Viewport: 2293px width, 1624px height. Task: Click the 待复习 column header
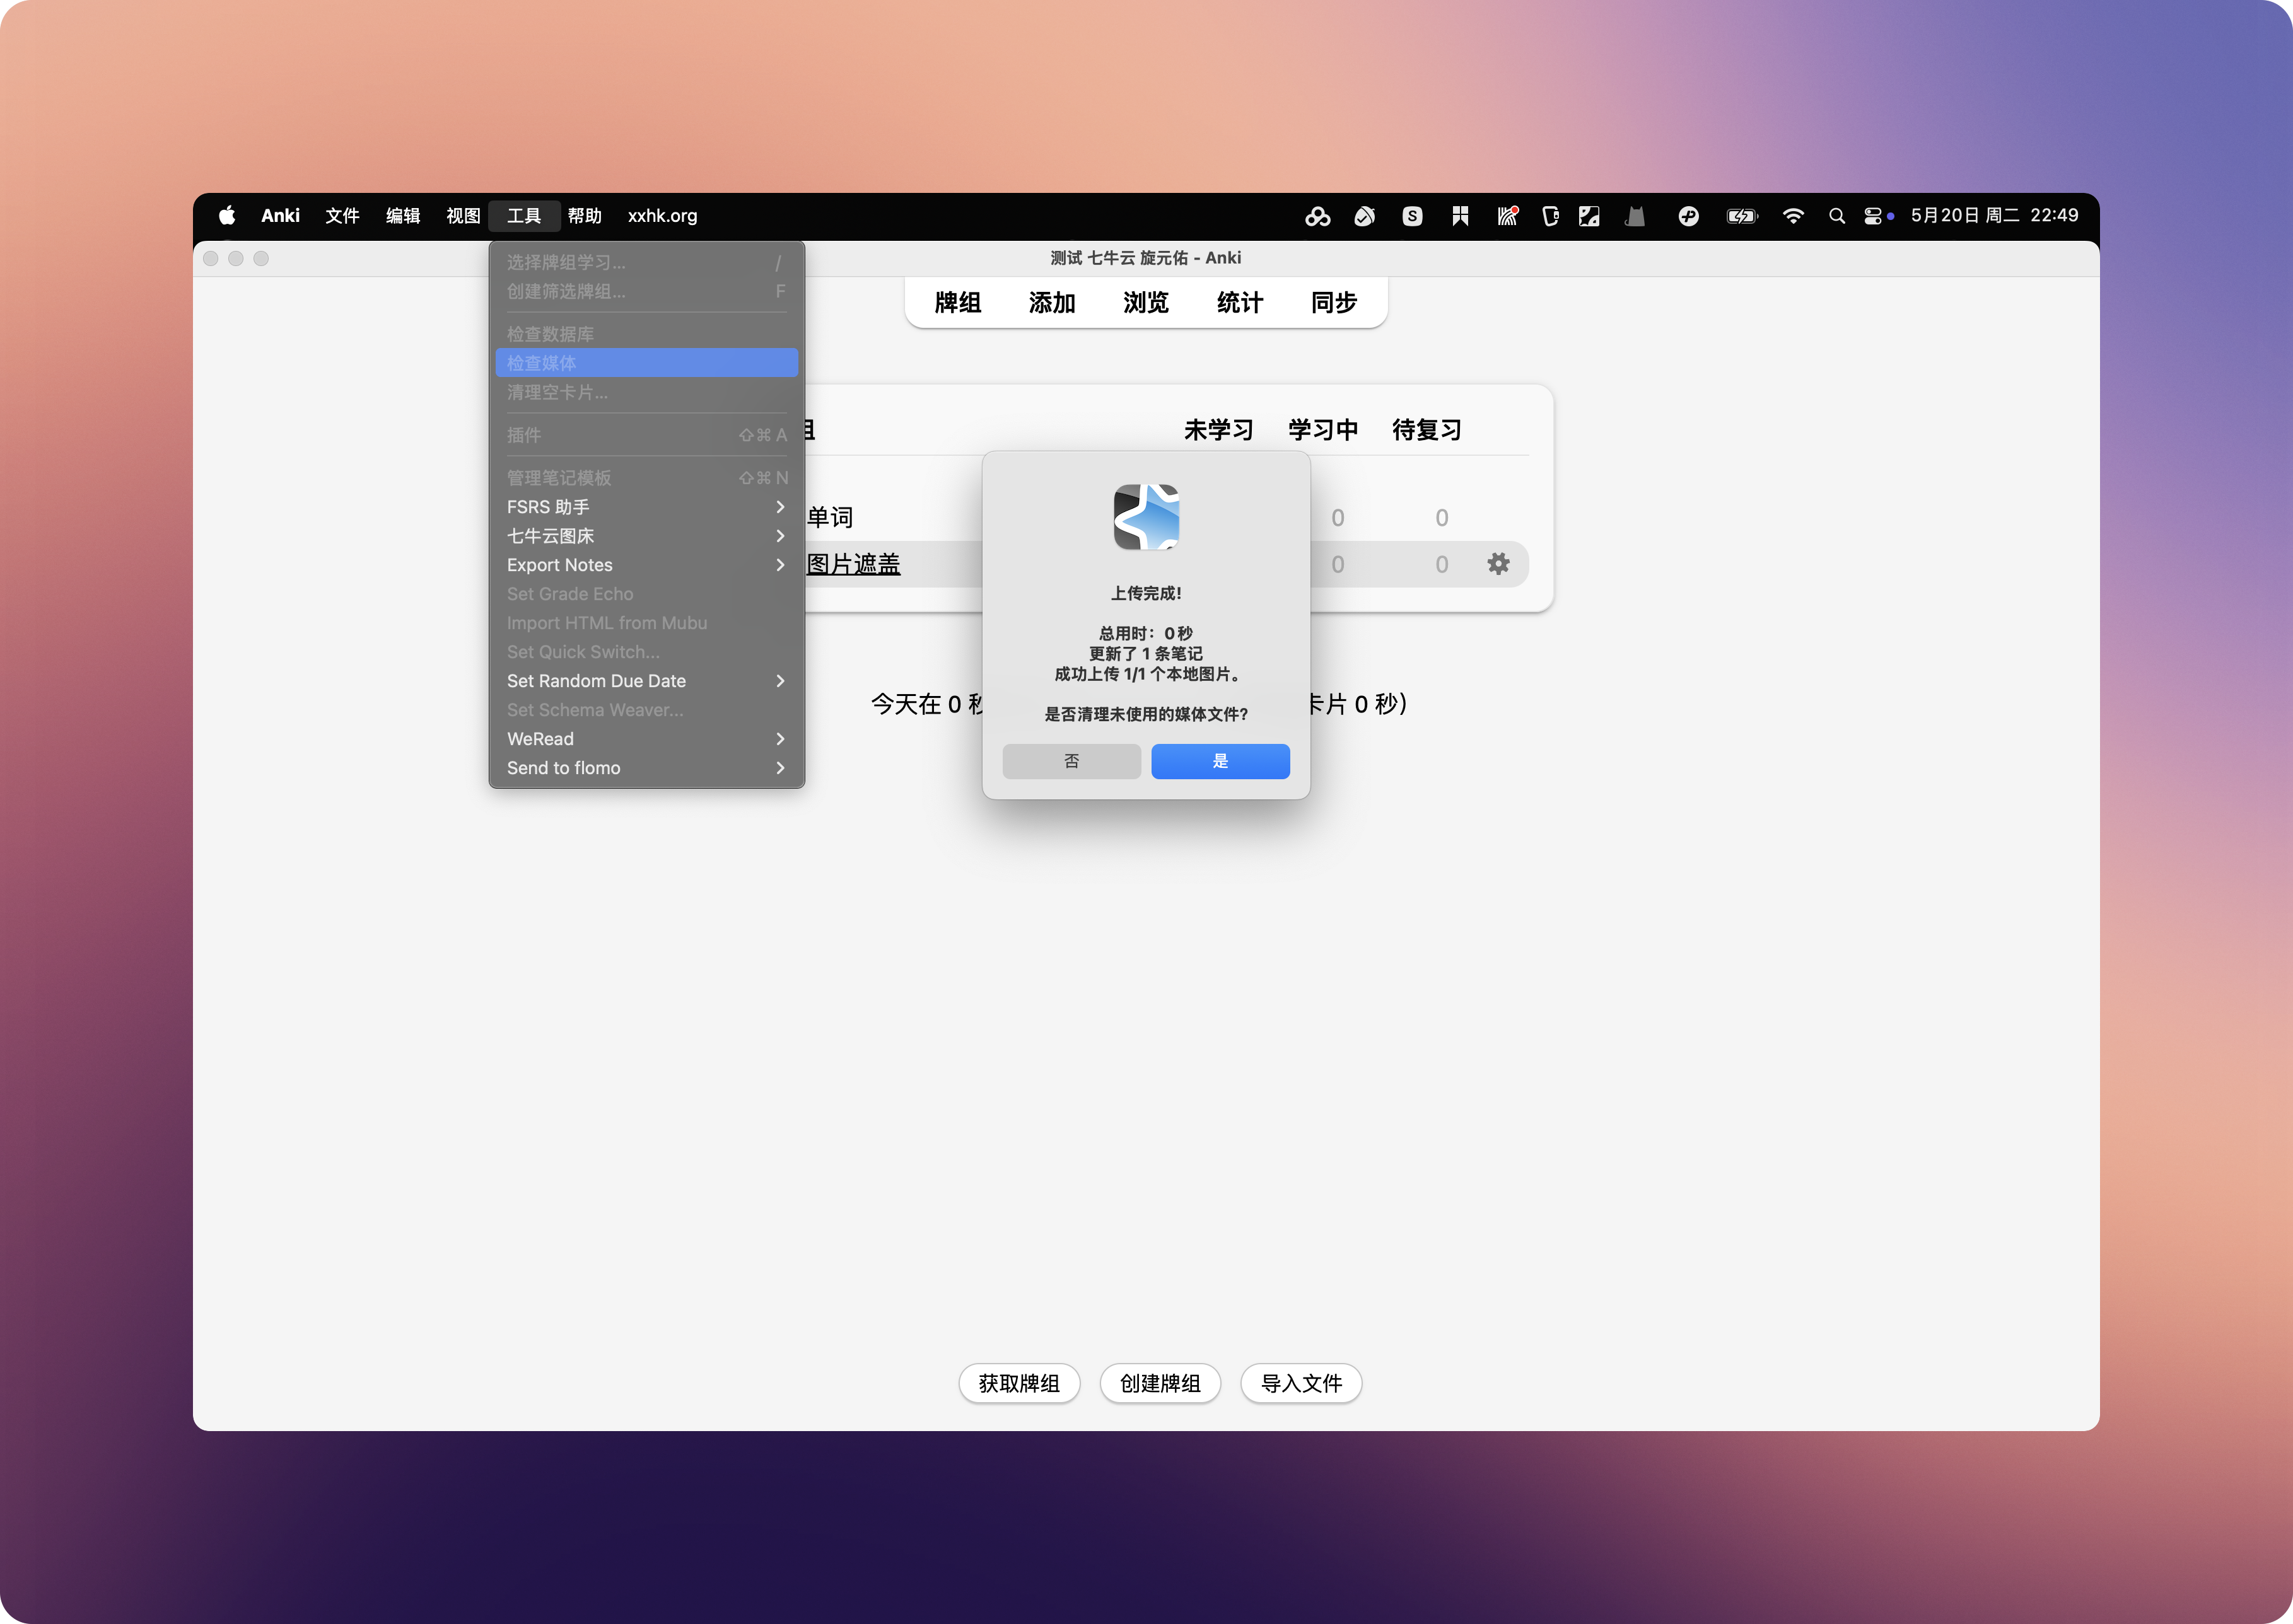(1427, 430)
